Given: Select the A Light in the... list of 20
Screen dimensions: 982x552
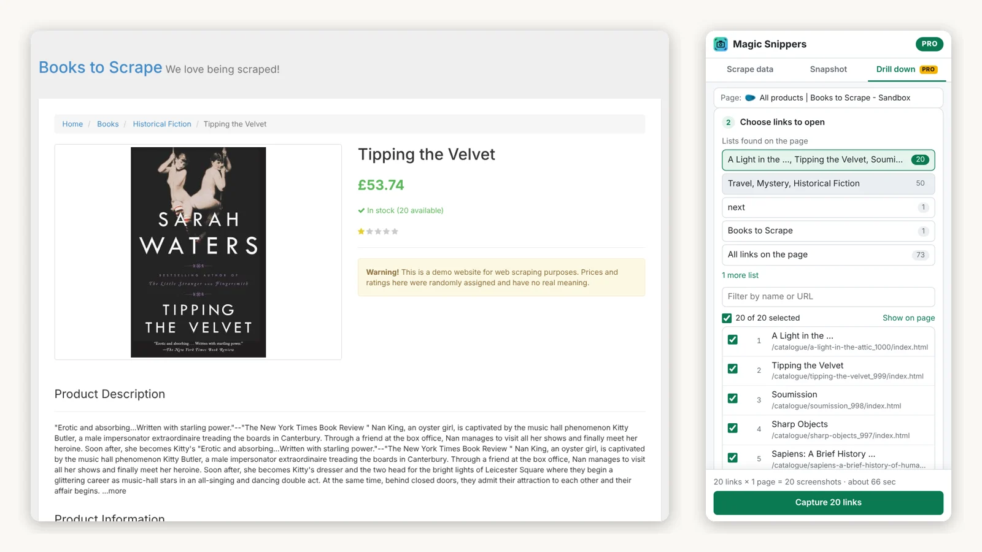Looking at the screenshot, I should pos(829,159).
